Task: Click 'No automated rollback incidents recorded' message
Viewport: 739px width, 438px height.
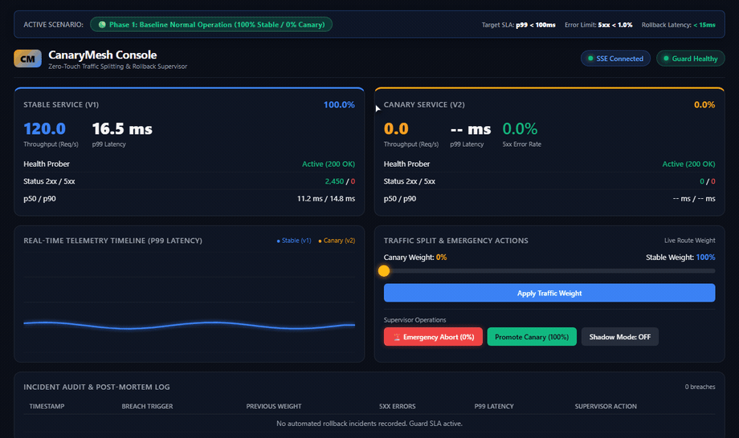Action: click(x=369, y=424)
